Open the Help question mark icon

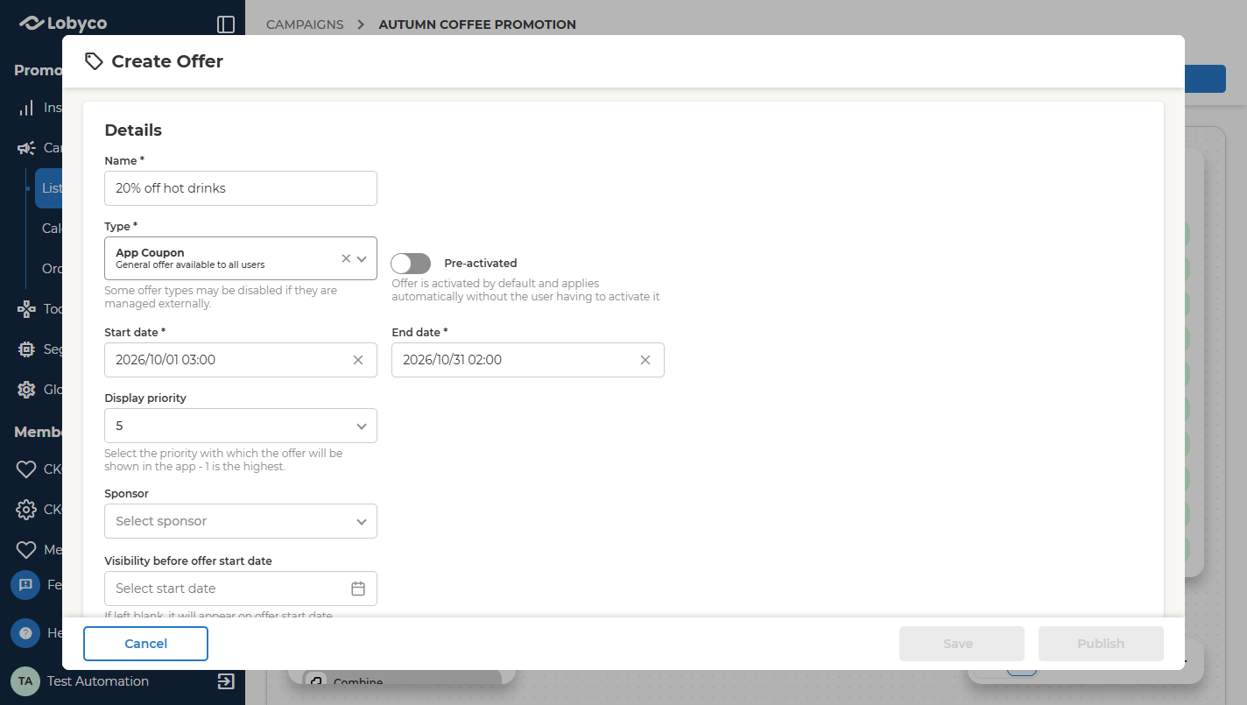coord(25,632)
